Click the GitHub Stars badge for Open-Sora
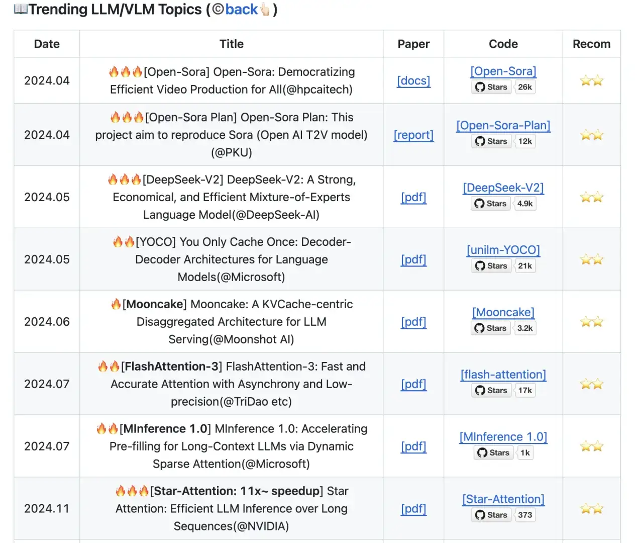 coord(503,87)
